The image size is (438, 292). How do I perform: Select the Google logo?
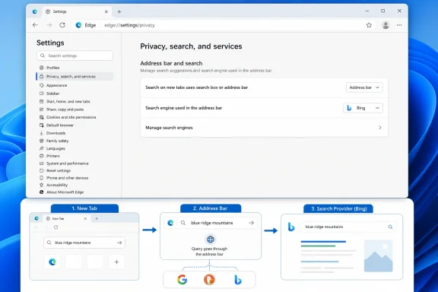tap(182, 279)
